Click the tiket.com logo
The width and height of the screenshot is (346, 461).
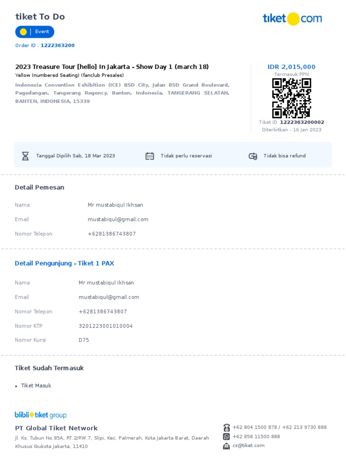(292, 19)
